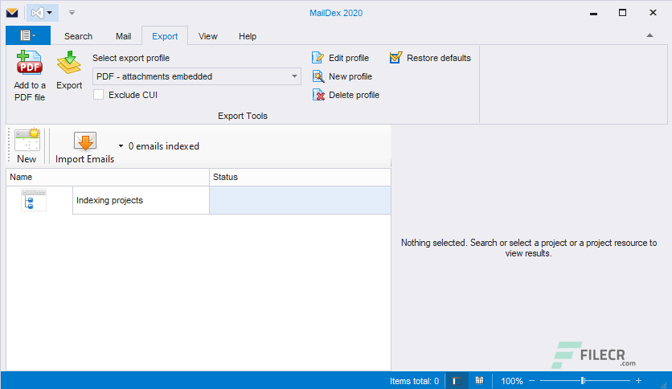Viewport: 672px width, 389px height.
Task: Click the Import Emails icon
Action: (x=85, y=141)
